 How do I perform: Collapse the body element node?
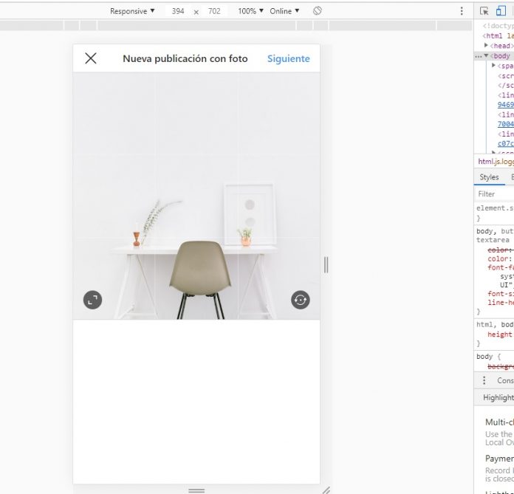(x=487, y=55)
